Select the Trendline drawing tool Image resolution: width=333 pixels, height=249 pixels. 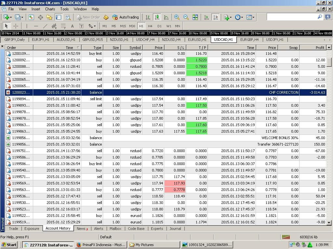coord(45,26)
